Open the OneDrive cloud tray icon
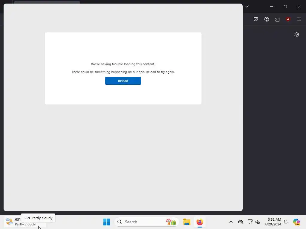Image resolution: width=306 pixels, height=229 pixels. (241, 222)
